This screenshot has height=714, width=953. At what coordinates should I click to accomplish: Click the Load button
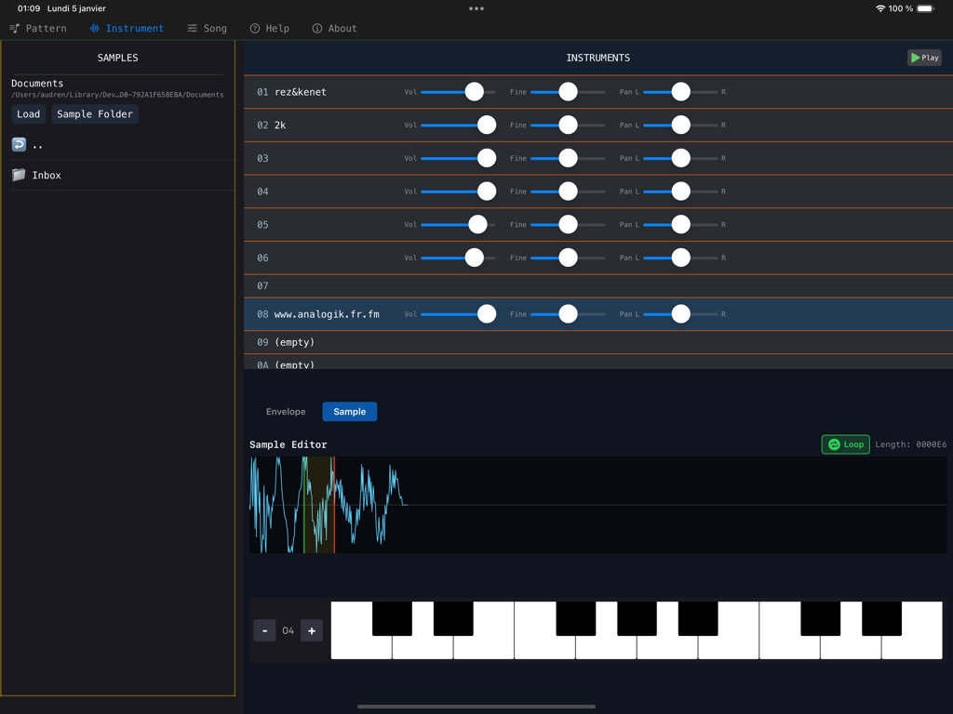coord(28,113)
